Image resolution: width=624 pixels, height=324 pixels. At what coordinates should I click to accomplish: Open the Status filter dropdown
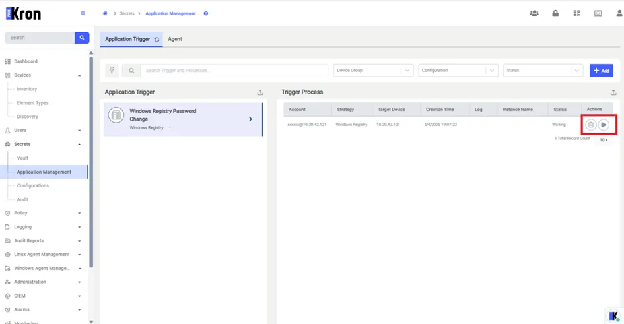[x=543, y=71]
